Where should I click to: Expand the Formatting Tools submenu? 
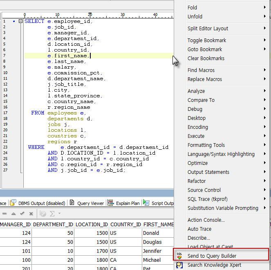click(x=206, y=145)
